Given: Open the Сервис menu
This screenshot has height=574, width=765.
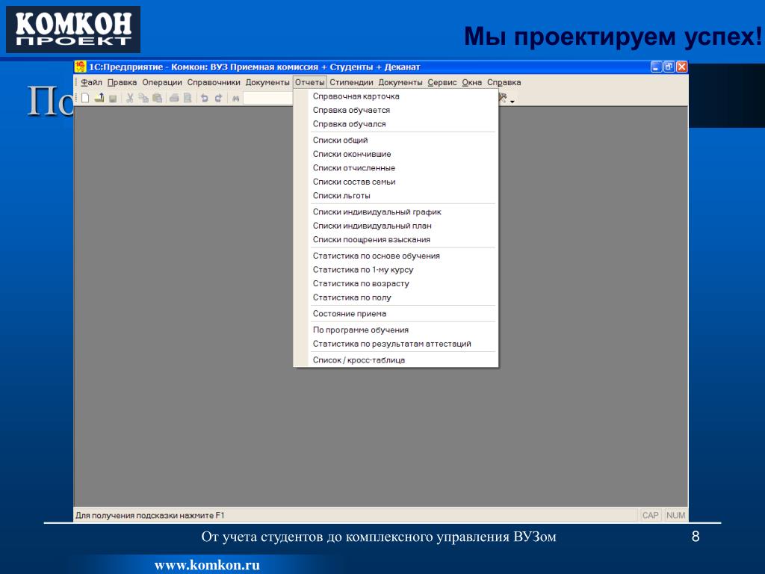Looking at the screenshot, I should (x=442, y=82).
